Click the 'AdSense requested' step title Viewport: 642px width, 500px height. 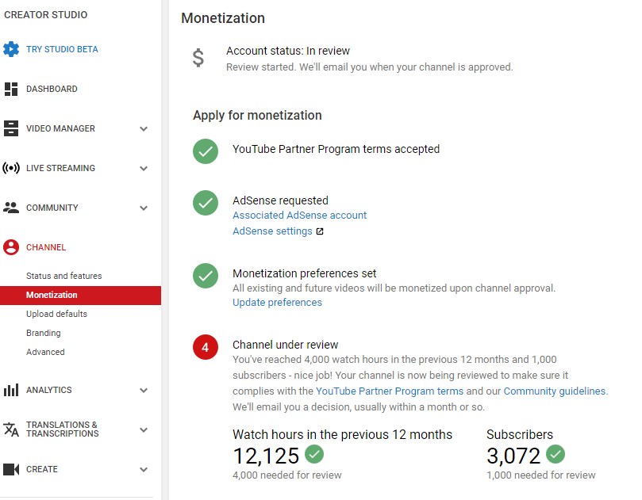click(280, 200)
